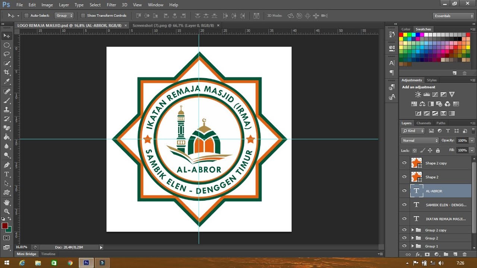The height and width of the screenshot is (268, 477).
Task: Select the Move tool
Action: 7,36
